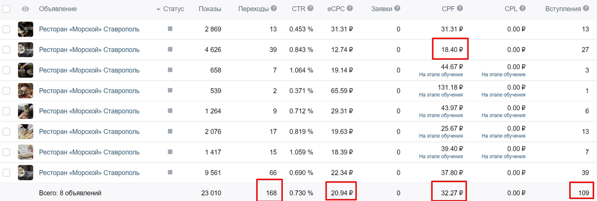Click the help icon next to CTR

(x=310, y=9)
